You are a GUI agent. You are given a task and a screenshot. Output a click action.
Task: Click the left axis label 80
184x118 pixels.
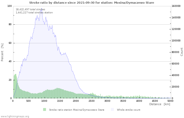(10, 24)
